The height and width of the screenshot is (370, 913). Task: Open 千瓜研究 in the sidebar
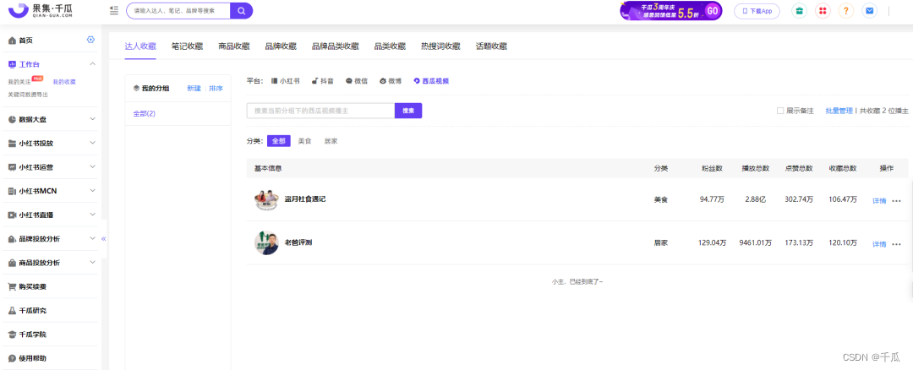32,311
